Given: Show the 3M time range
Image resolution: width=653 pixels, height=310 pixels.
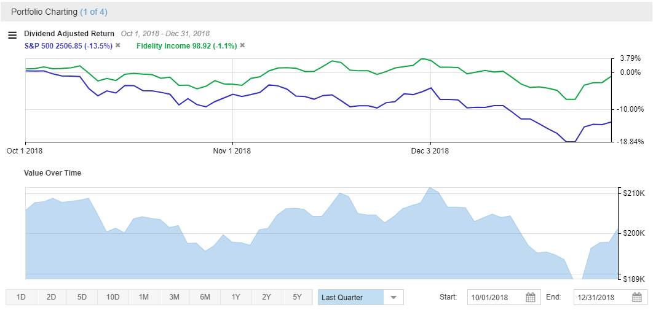Looking at the screenshot, I should (x=175, y=297).
